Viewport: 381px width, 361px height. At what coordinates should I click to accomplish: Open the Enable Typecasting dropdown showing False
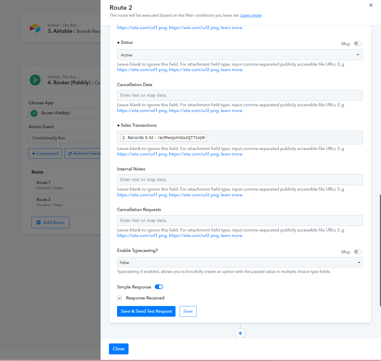click(240, 262)
